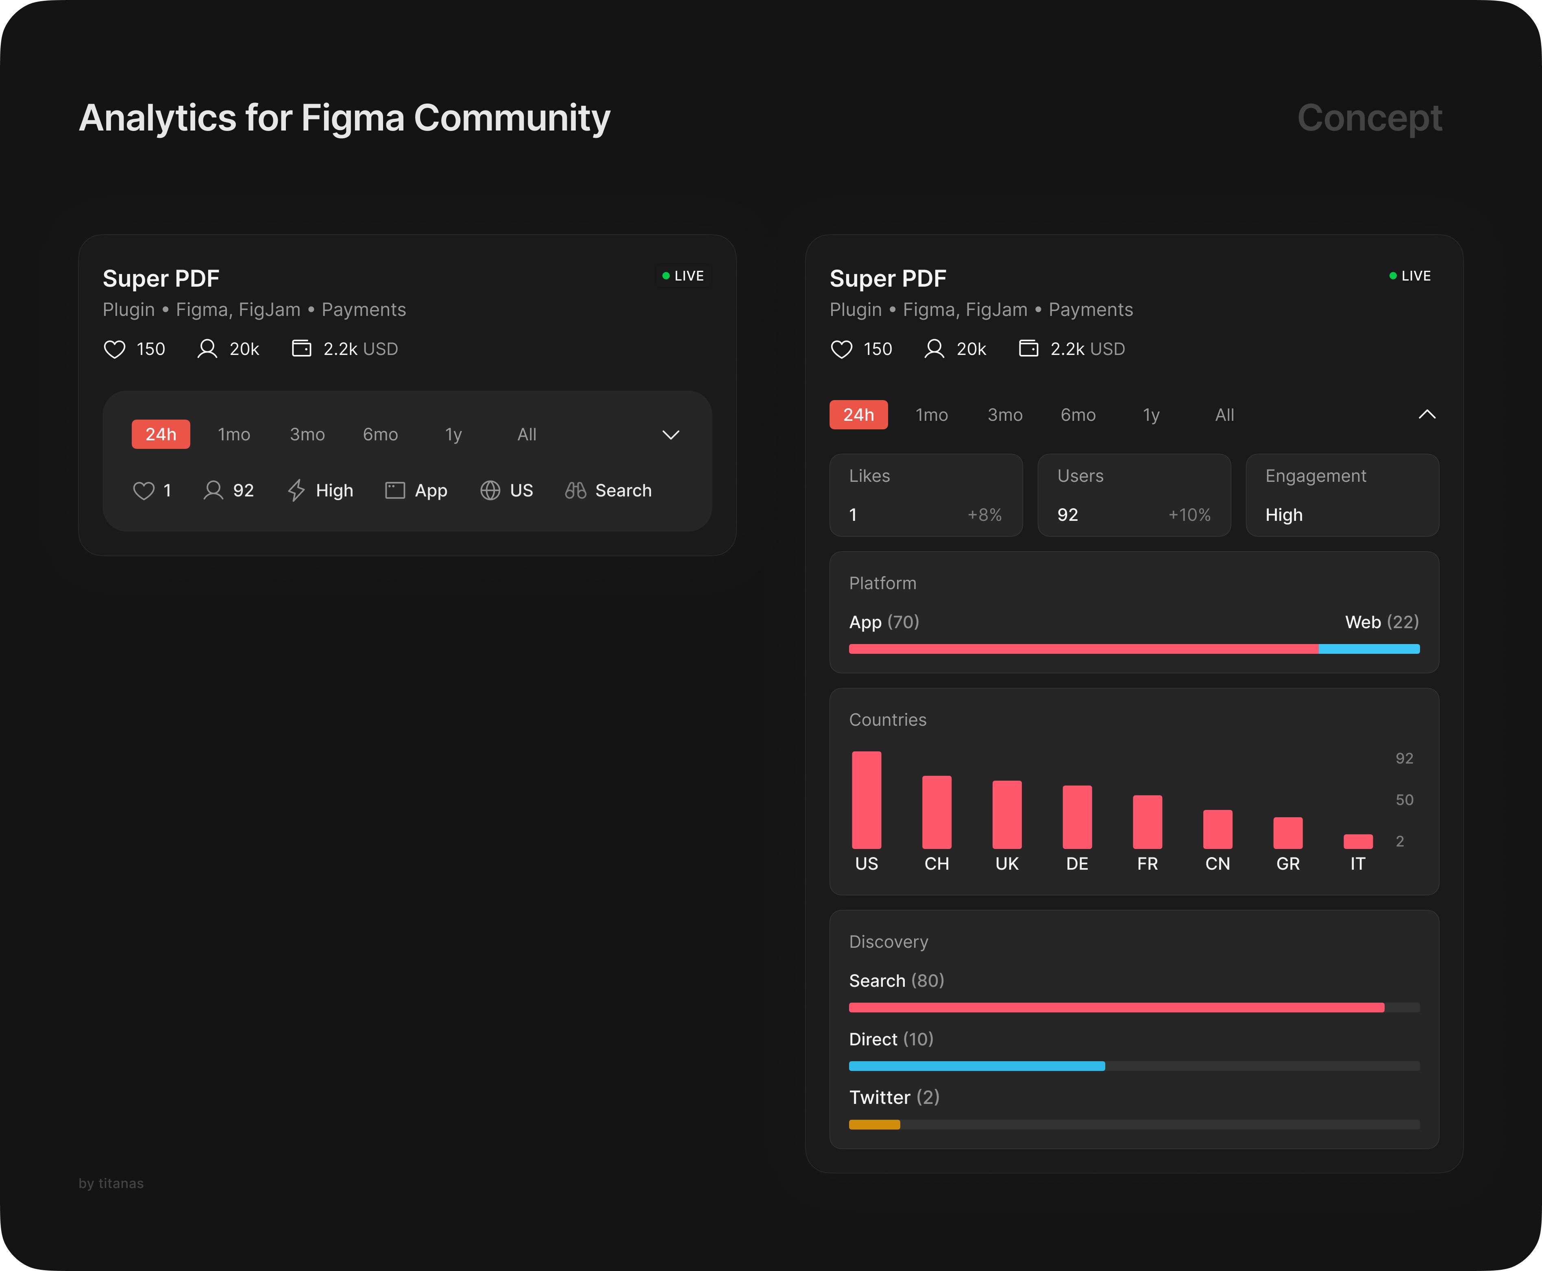The image size is (1542, 1271).
Task: Click the red Search discovery progress bar
Action: (x=1117, y=1008)
